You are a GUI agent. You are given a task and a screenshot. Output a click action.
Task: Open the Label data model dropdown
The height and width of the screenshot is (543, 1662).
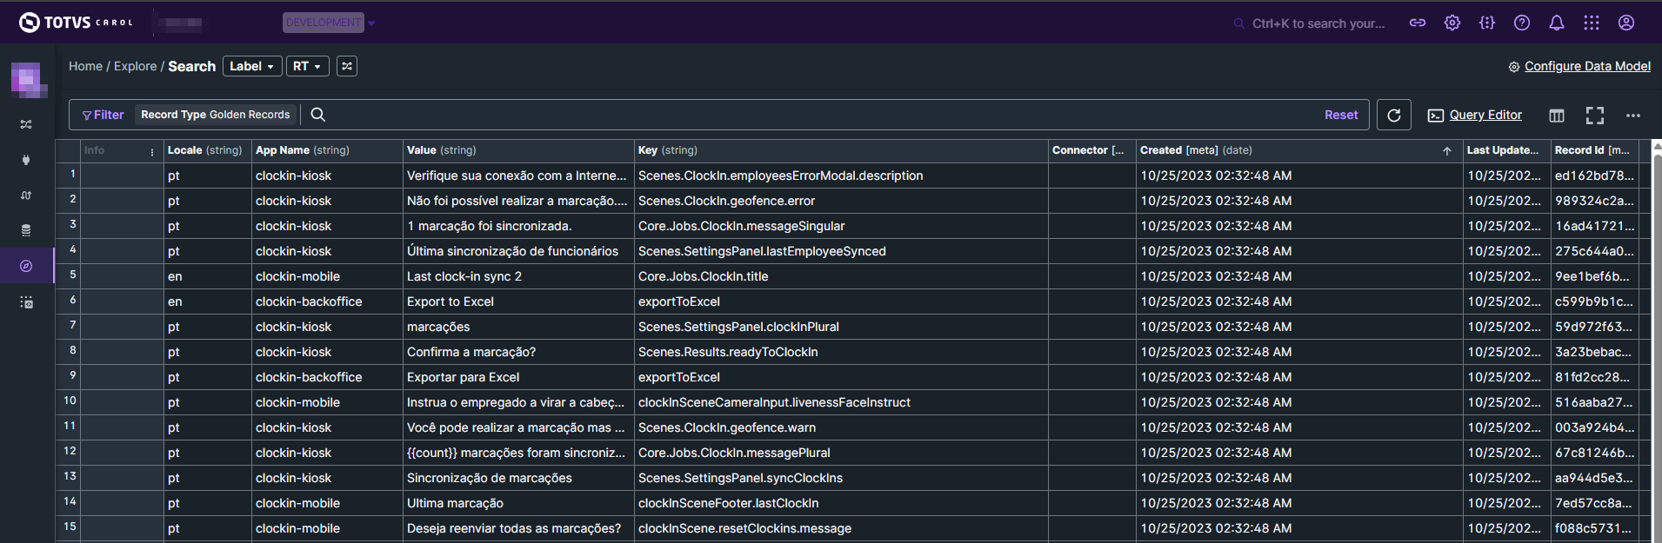point(252,66)
